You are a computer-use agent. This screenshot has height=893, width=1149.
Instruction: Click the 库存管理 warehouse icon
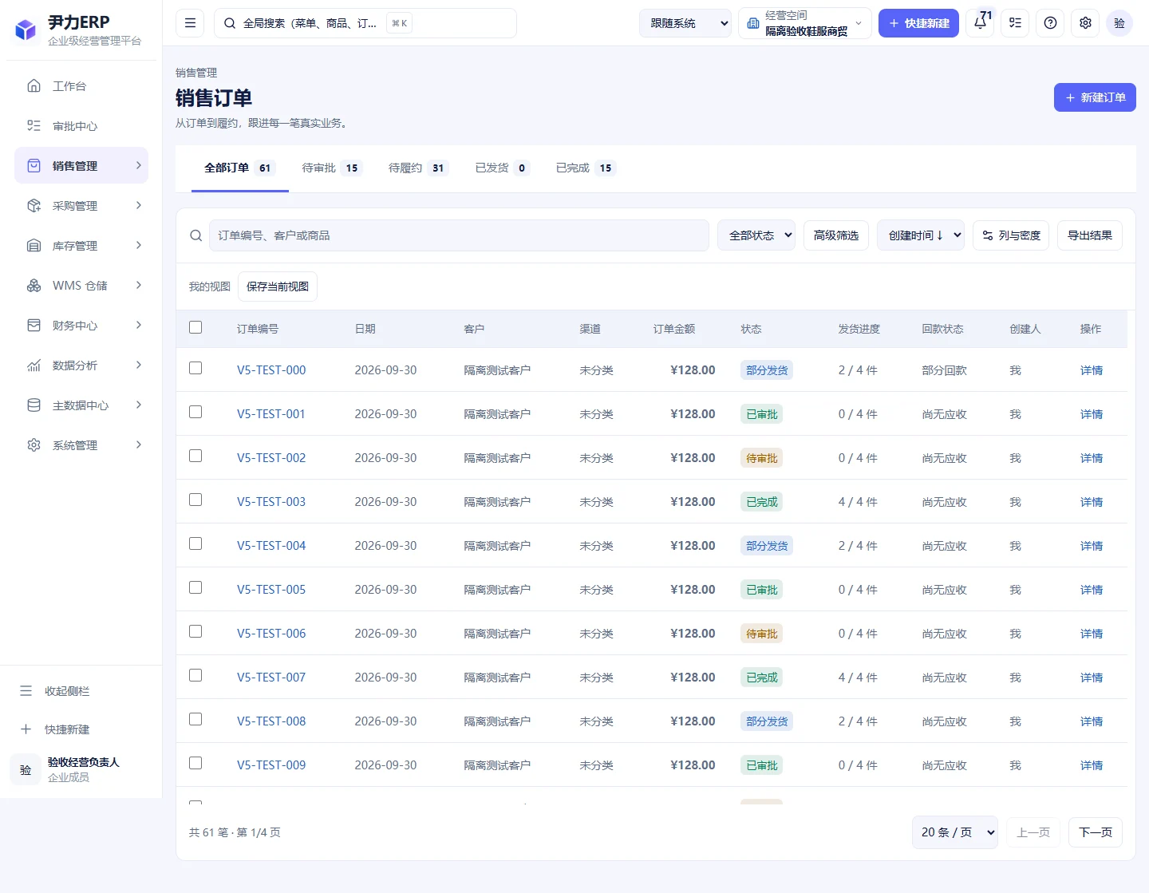coord(34,245)
